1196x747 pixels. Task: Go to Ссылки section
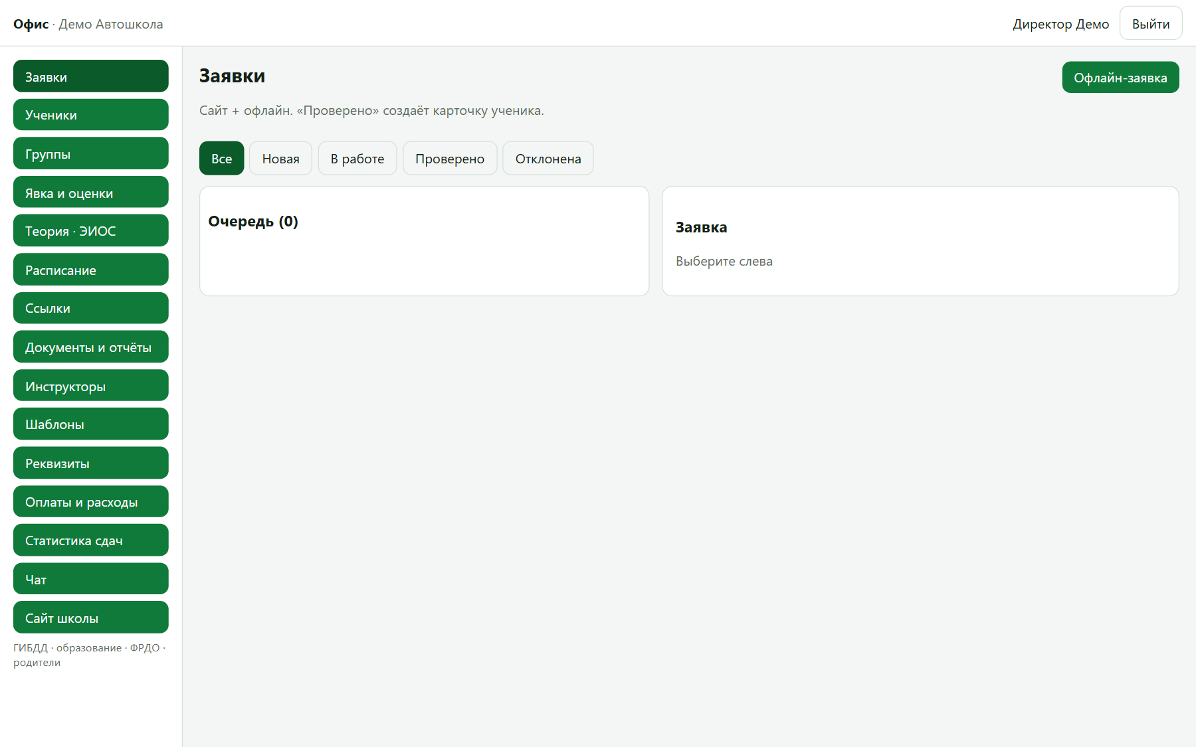91,308
